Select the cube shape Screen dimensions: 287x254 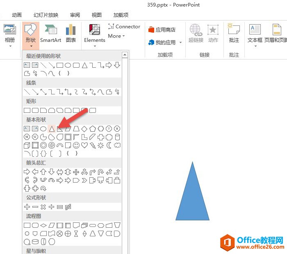click(27, 146)
